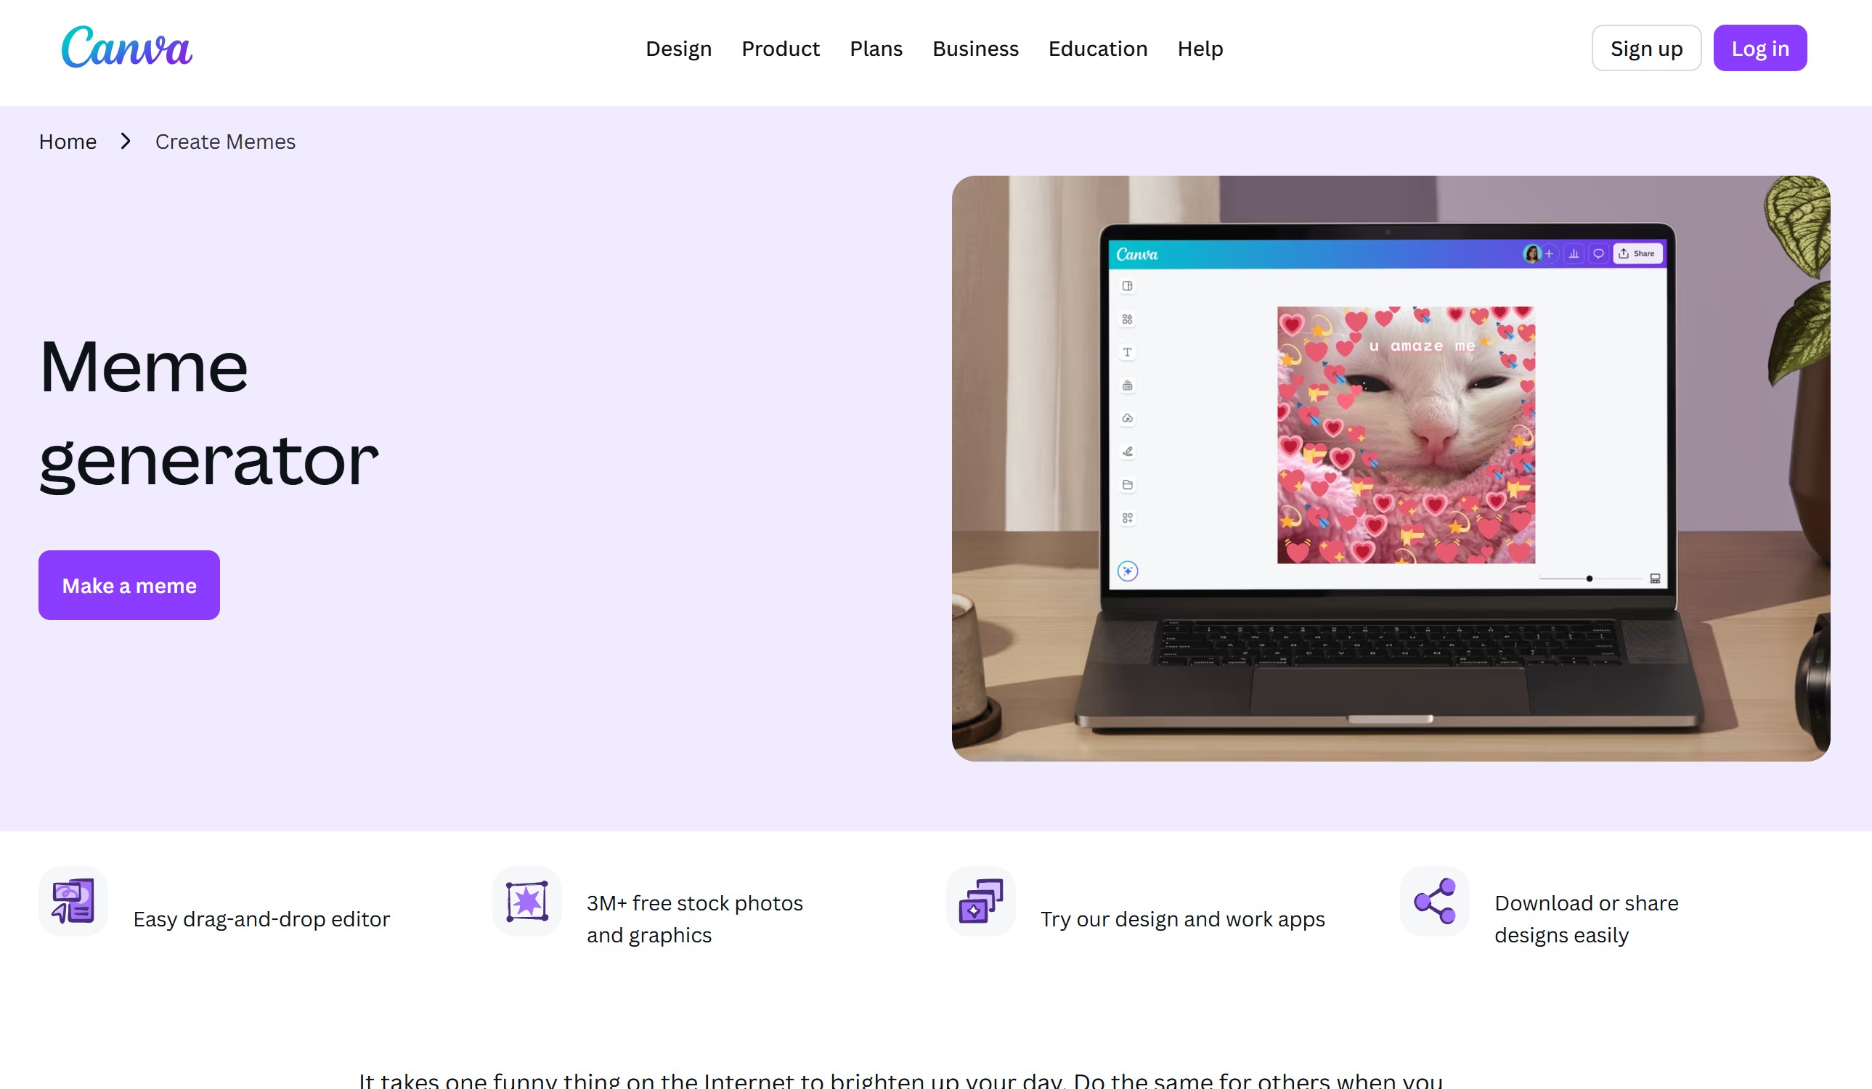Click the share designs feature icon
Viewport: 1872px width, 1089px height.
coord(1434,901)
